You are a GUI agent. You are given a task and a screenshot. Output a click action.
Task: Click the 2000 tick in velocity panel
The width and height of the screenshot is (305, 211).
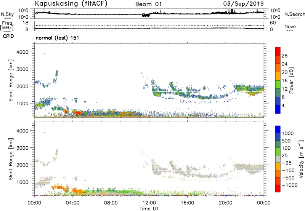click(x=22, y=165)
